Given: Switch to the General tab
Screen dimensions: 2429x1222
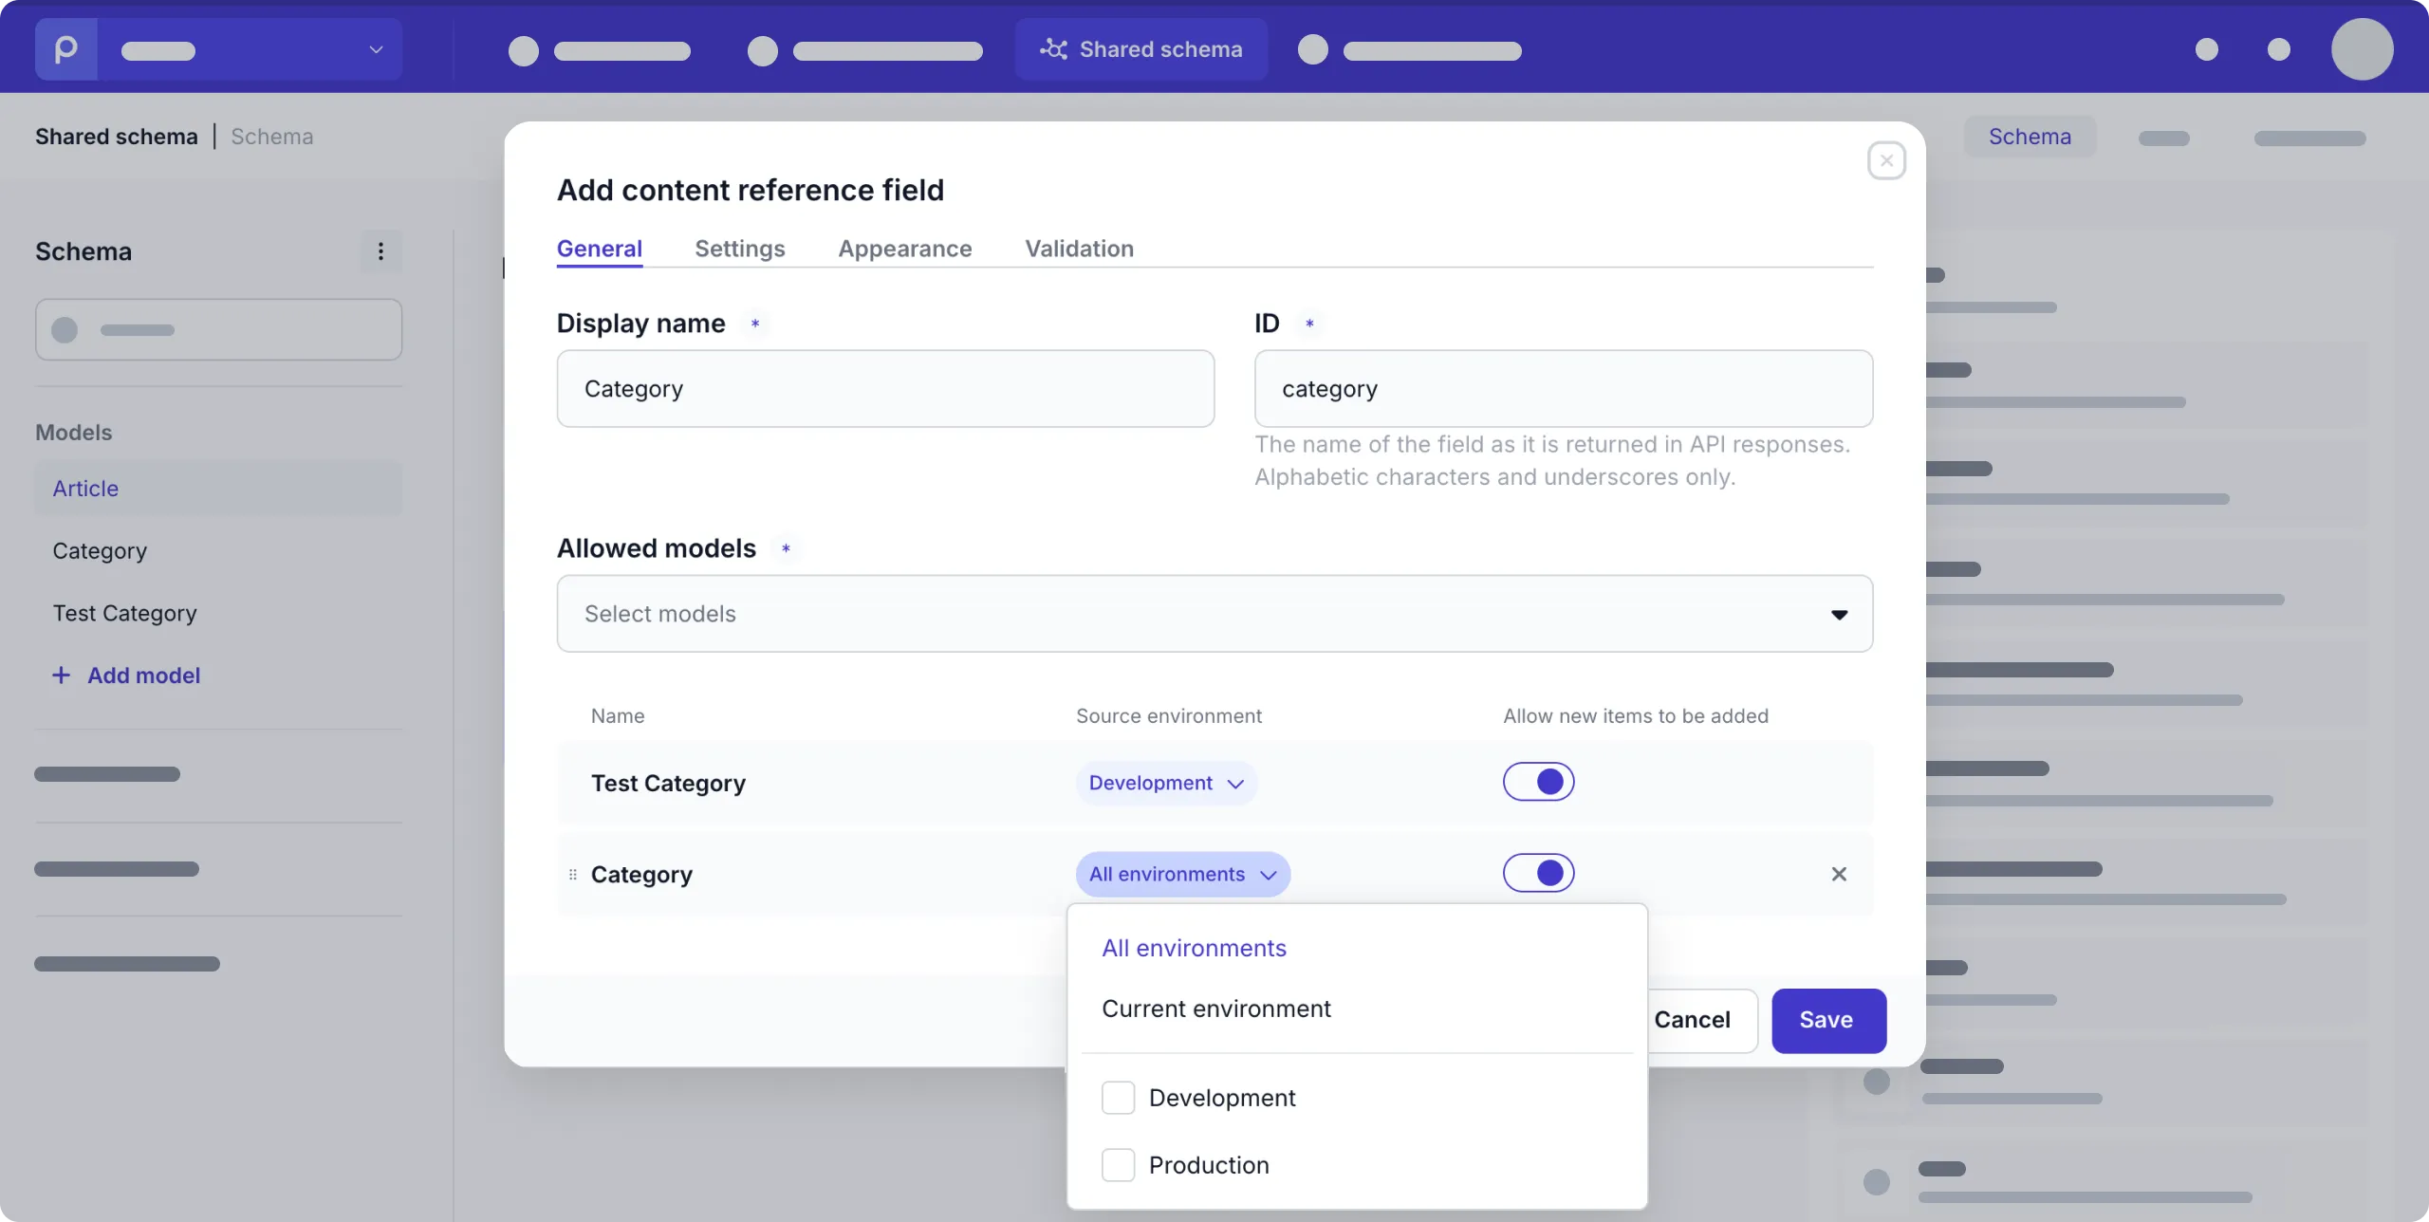Looking at the screenshot, I should click(x=599, y=249).
